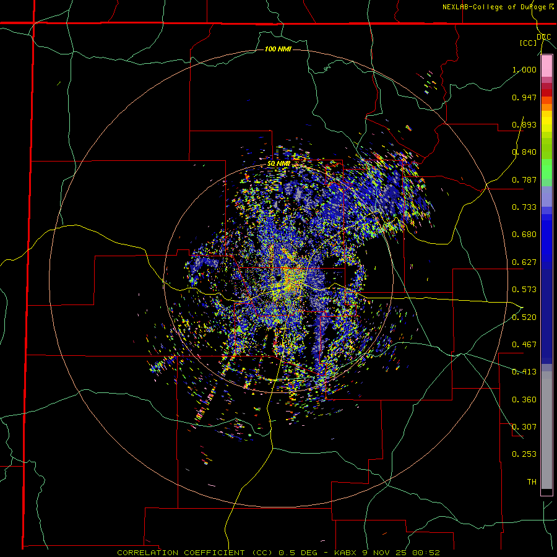Click the DCC [CC] legend title

click(x=535, y=40)
